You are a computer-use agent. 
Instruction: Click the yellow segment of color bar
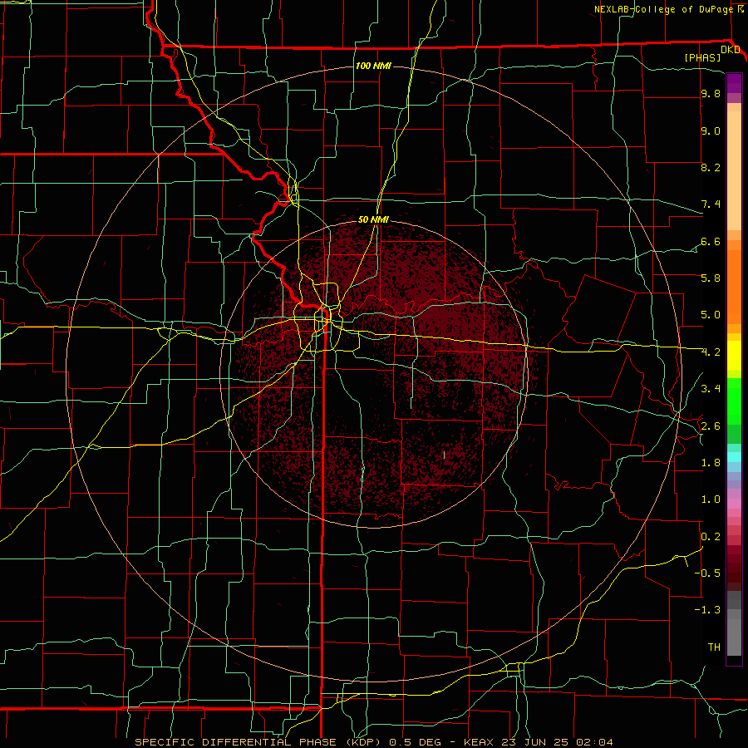tap(734, 356)
